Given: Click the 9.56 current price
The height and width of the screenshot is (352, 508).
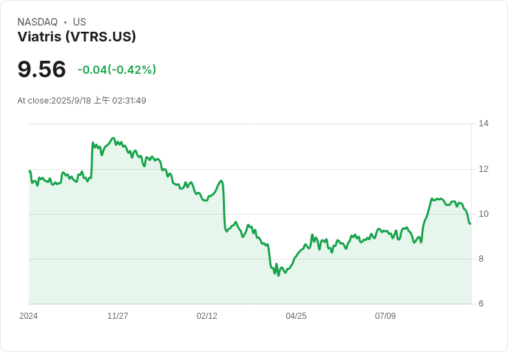Looking at the screenshot, I should 41,69.
